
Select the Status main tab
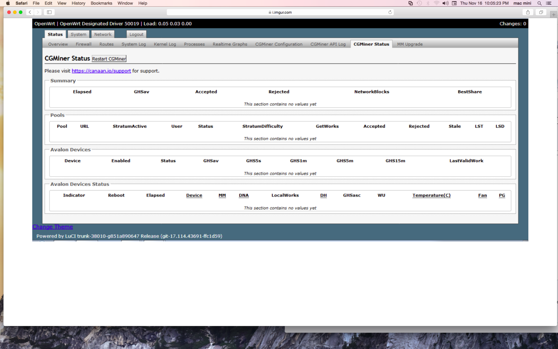point(55,34)
